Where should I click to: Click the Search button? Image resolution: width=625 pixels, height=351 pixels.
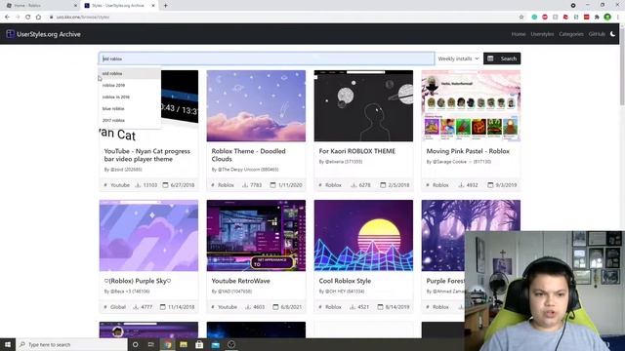click(x=502, y=58)
